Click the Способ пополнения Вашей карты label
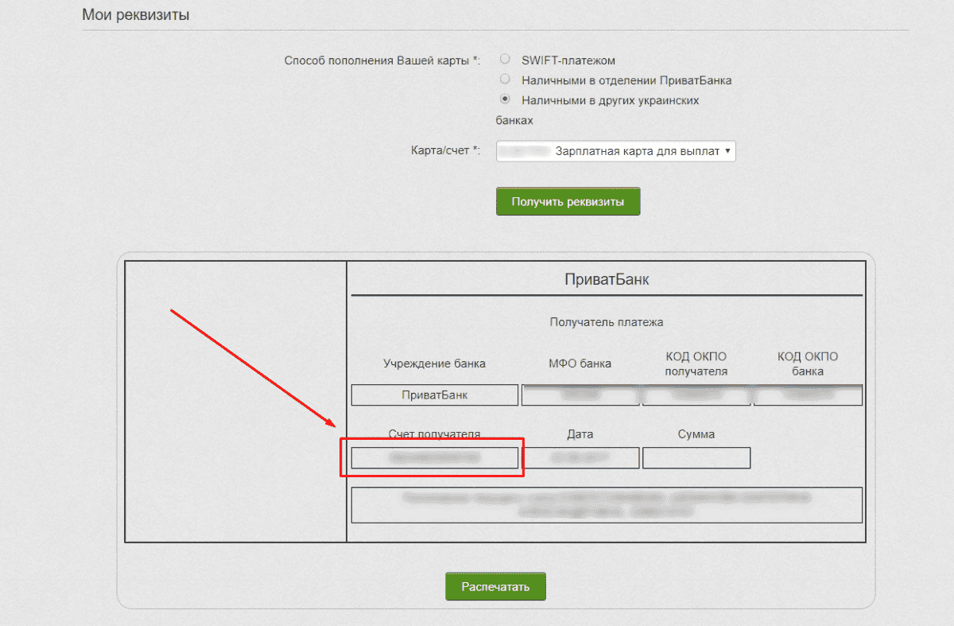This screenshot has width=954, height=626. click(x=382, y=60)
